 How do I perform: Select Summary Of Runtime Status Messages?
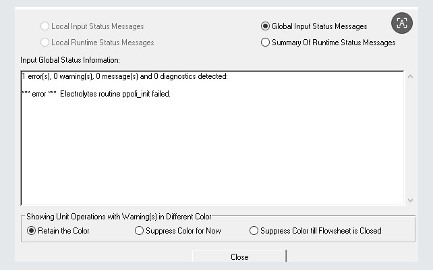click(x=265, y=43)
